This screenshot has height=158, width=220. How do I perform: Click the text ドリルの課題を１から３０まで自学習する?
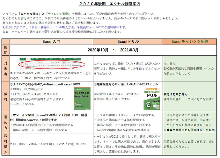pyautogui.click(x=125, y=115)
